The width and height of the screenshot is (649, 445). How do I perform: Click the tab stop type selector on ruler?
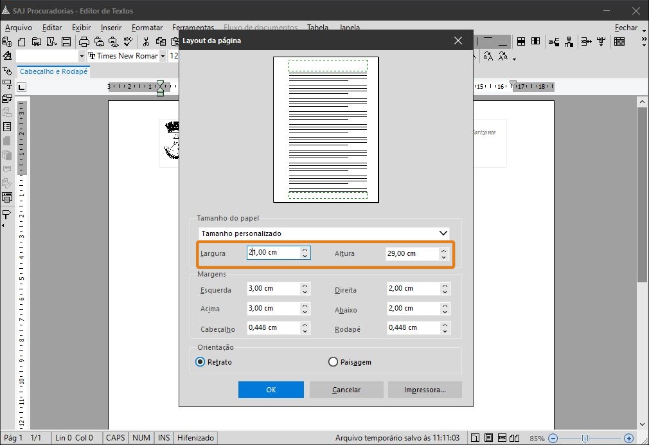click(x=21, y=86)
